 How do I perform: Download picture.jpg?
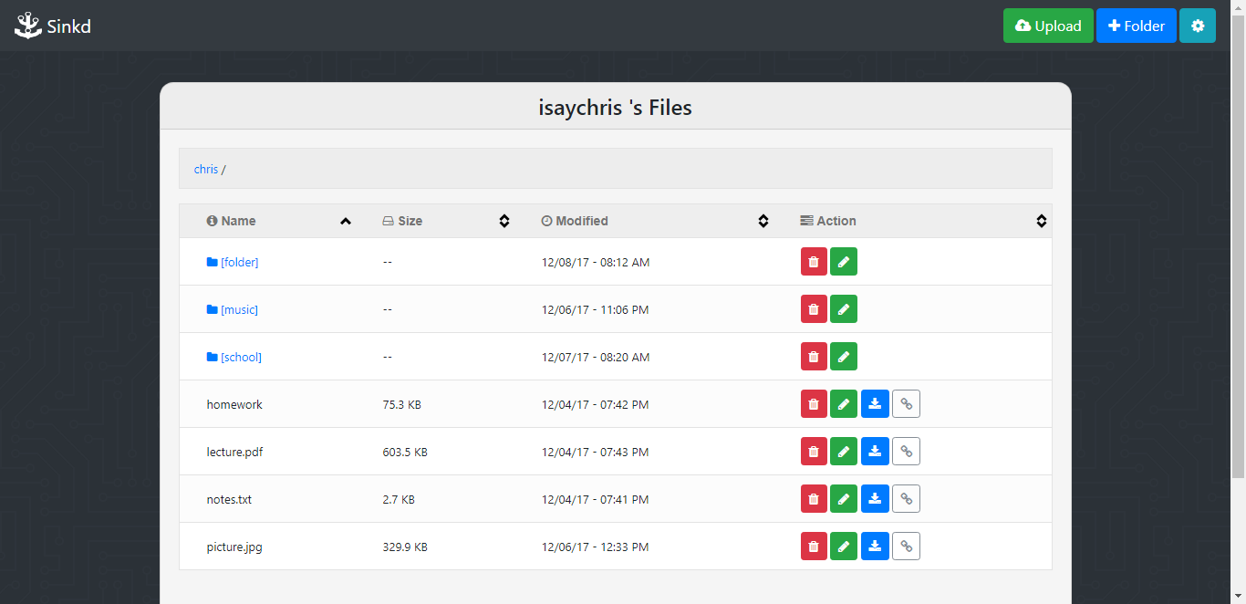[875, 547]
